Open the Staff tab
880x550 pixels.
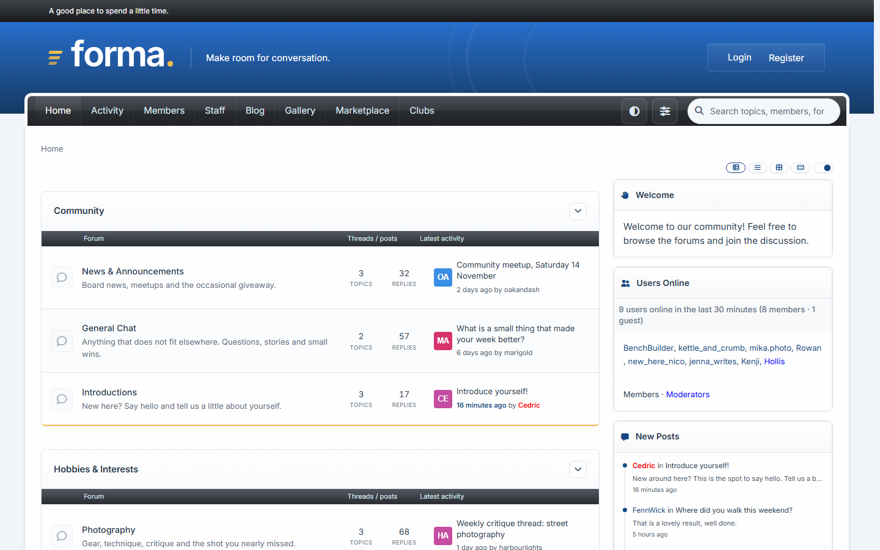click(215, 111)
